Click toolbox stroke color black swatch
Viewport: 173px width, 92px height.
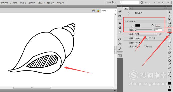pyautogui.click(x=170, y=83)
